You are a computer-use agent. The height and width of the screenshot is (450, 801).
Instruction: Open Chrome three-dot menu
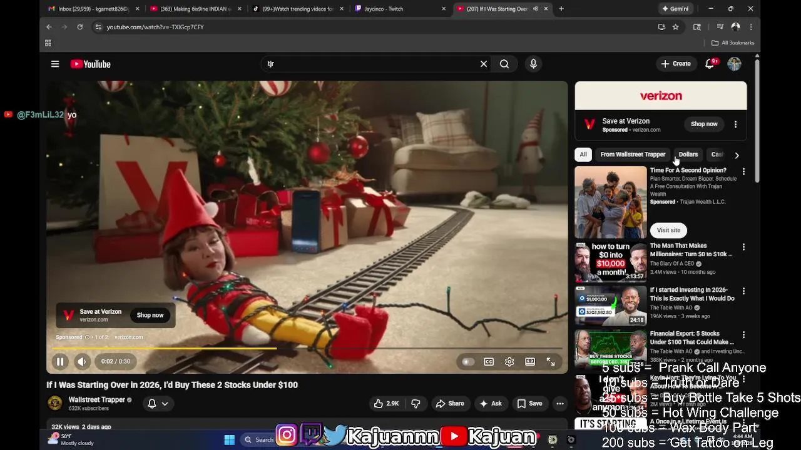click(751, 27)
